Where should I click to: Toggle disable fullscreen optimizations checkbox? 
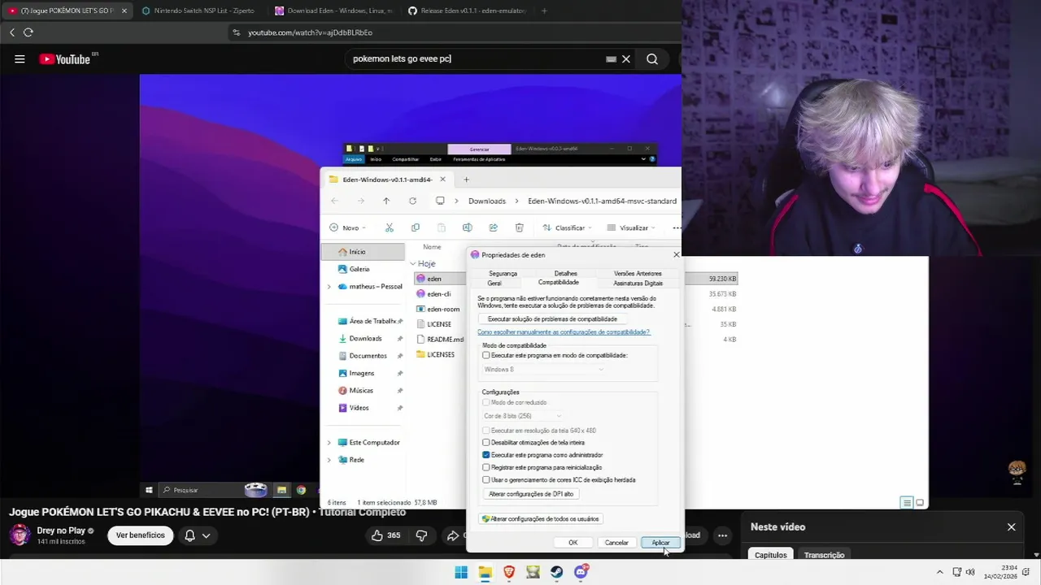486,443
